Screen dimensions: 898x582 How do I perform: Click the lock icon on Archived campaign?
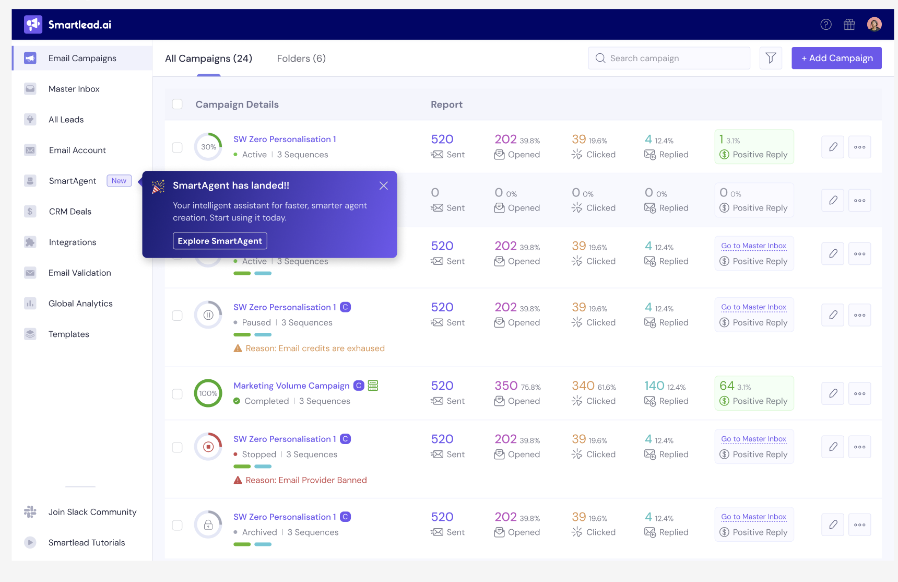(208, 525)
